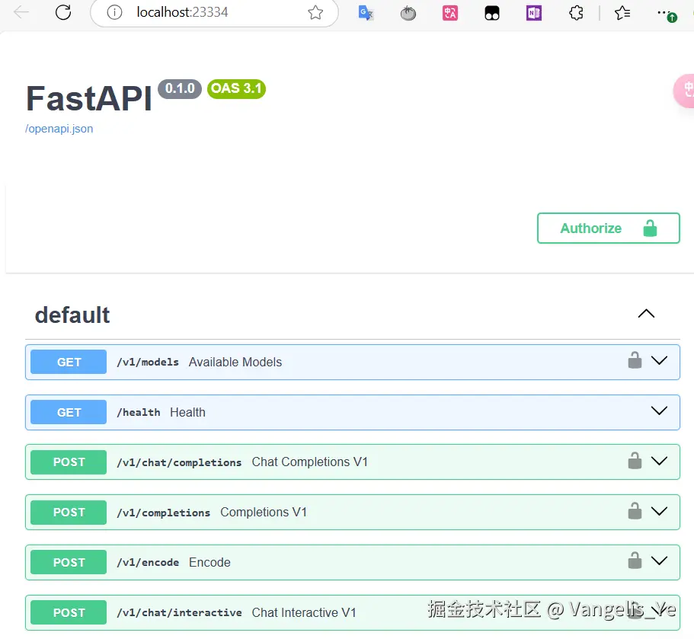
Task: Open the browser settings and more menu
Action: [667, 14]
